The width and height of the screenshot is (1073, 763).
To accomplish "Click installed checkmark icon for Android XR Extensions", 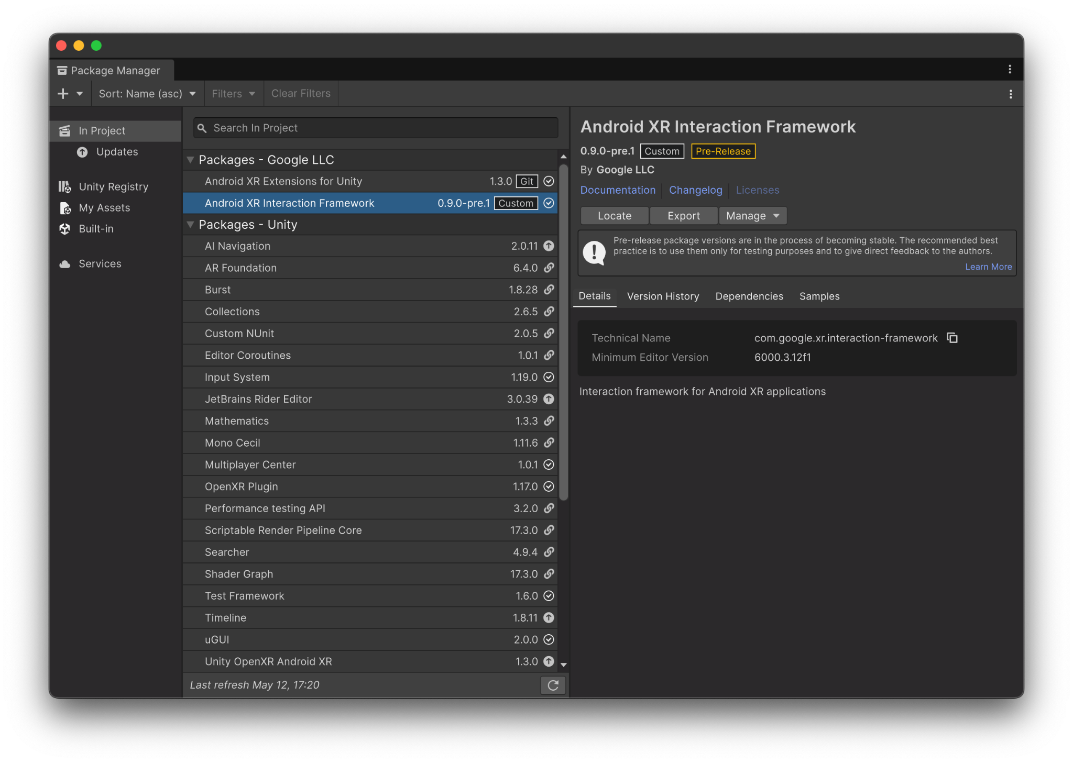I will click(x=549, y=181).
